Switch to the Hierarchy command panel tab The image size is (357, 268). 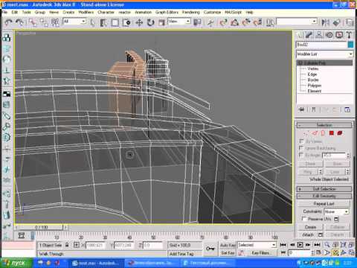pyautogui.click(x=319, y=35)
